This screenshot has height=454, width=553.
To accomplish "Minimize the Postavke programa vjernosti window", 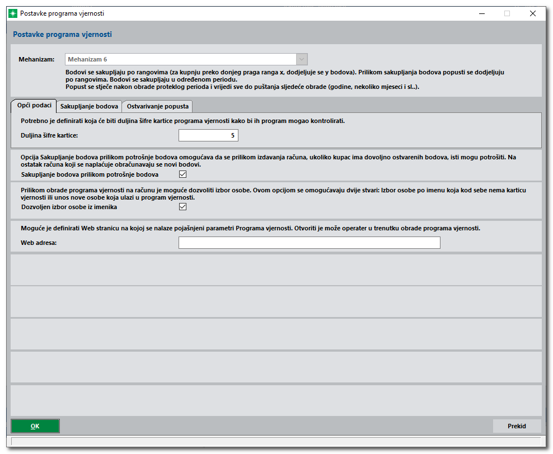I will click(x=481, y=13).
